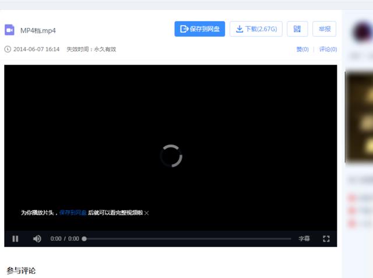The width and height of the screenshot is (373, 278).
Task: Enter fullscreen mode in the video player
Action: pyautogui.click(x=326, y=238)
